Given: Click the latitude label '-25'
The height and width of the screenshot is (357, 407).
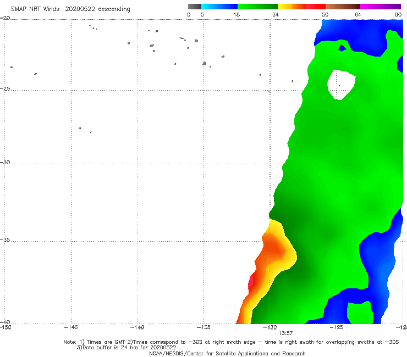Looking at the screenshot, I should (5, 88).
